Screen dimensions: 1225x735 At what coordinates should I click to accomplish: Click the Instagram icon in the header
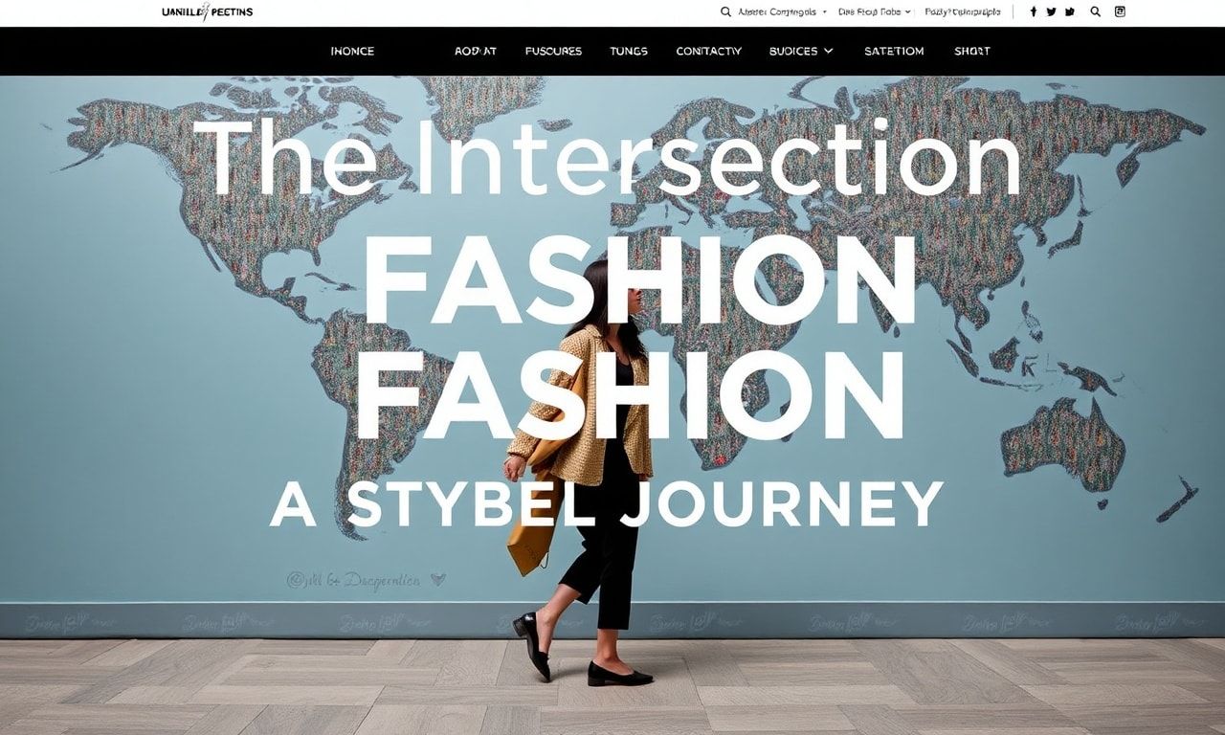(x=1120, y=11)
